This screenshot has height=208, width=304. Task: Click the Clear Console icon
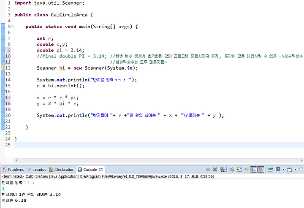tap(232, 170)
